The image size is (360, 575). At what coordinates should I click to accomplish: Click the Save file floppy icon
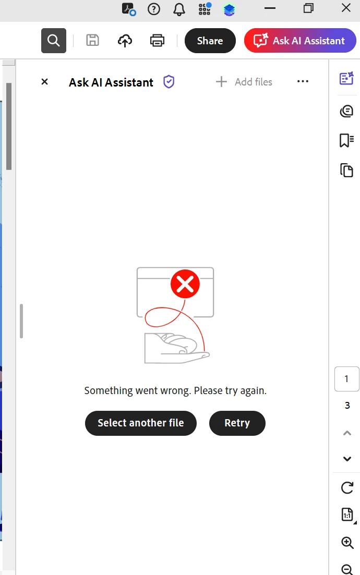[x=92, y=40]
